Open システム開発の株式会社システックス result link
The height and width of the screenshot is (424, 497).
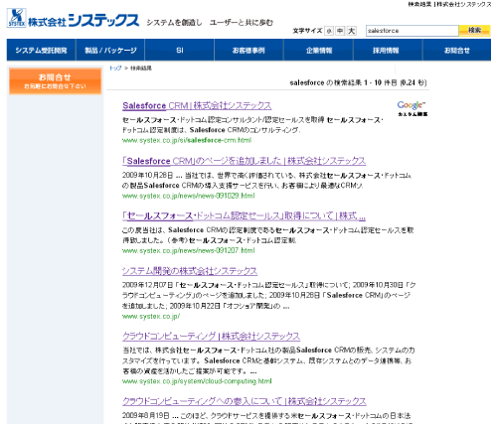pyautogui.click(x=190, y=271)
